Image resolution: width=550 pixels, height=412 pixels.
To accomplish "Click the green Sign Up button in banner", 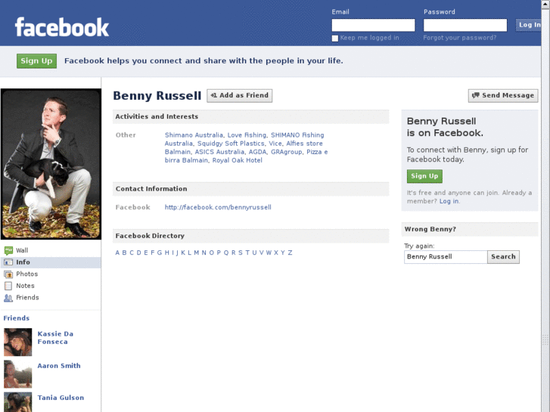I will tap(36, 61).
